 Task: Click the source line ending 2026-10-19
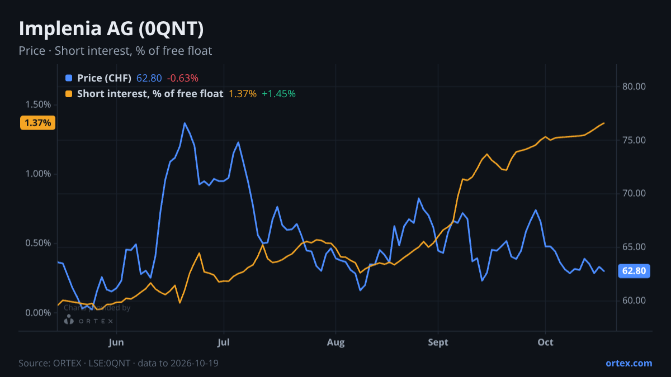coord(119,363)
